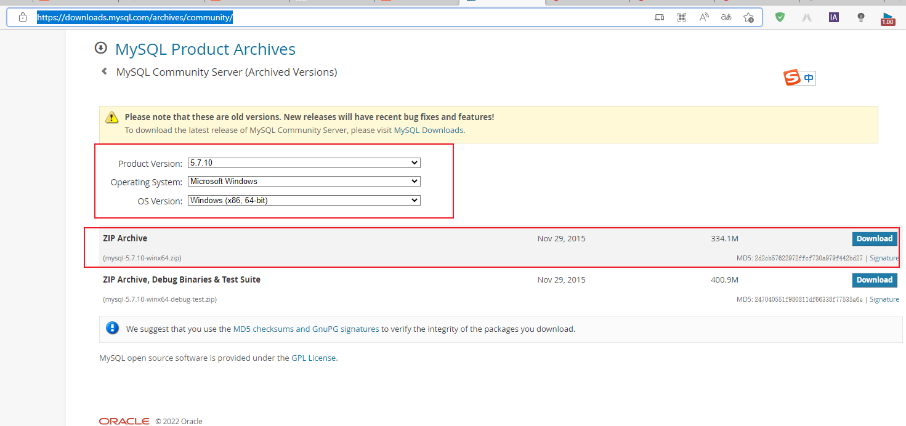The height and width of the screenshot is (426, 906).
Task: Click the 334.1M file size
Action: point(724,238)
